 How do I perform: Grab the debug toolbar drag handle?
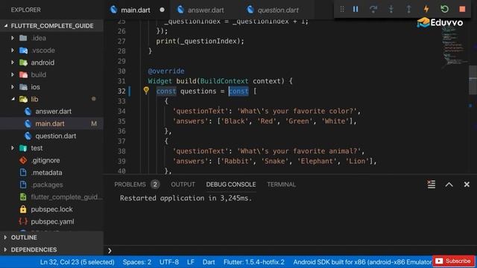342,9
